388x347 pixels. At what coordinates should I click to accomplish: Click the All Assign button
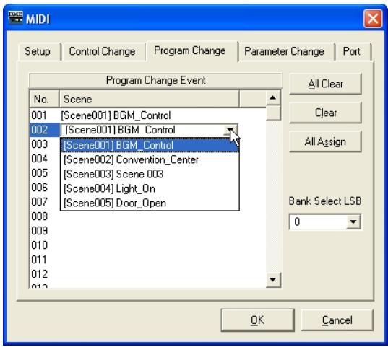point(325,142)
